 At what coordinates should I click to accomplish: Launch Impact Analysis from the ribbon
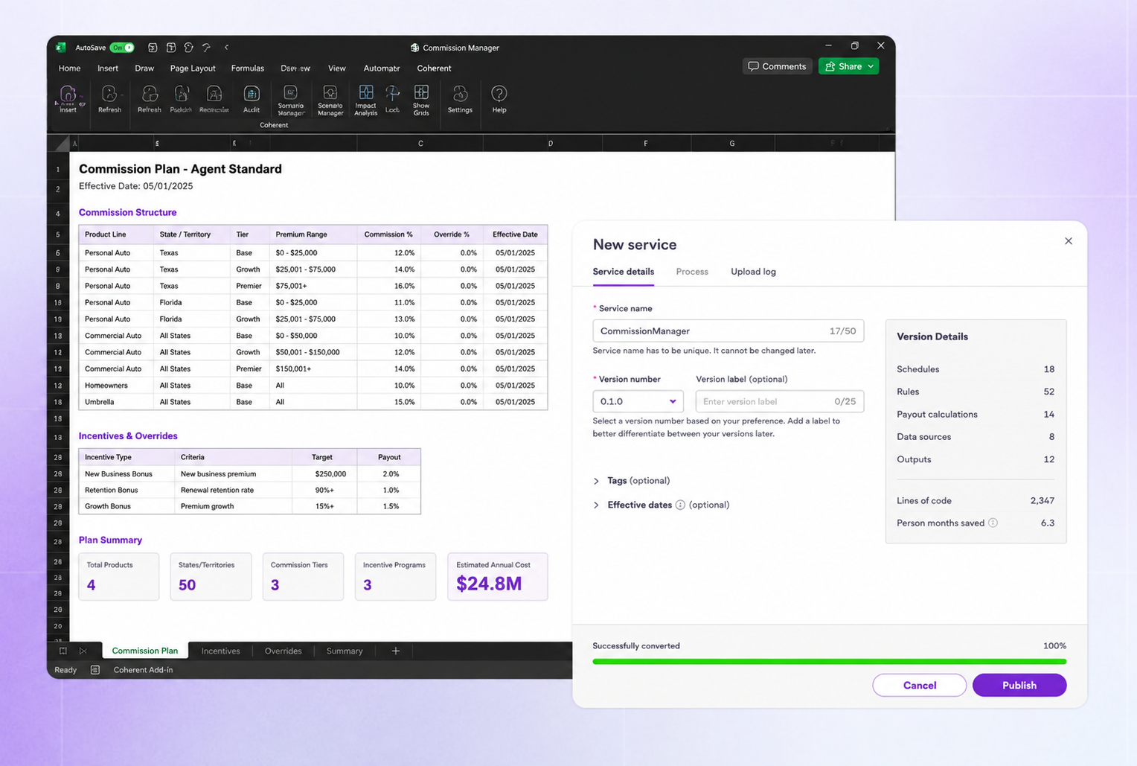365,98
